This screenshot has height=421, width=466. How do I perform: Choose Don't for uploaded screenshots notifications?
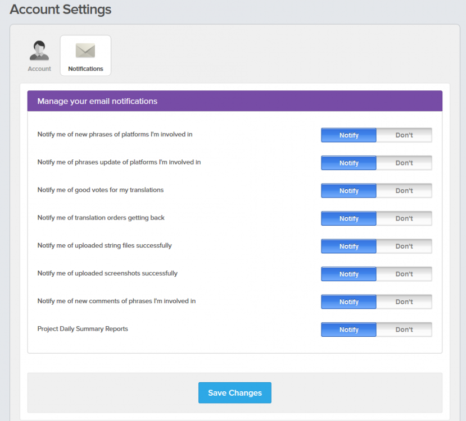coord(404,274)
